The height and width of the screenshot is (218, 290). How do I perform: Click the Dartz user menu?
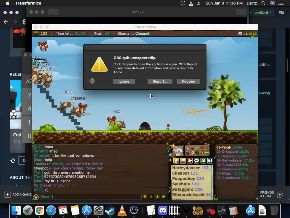[251, 3]
